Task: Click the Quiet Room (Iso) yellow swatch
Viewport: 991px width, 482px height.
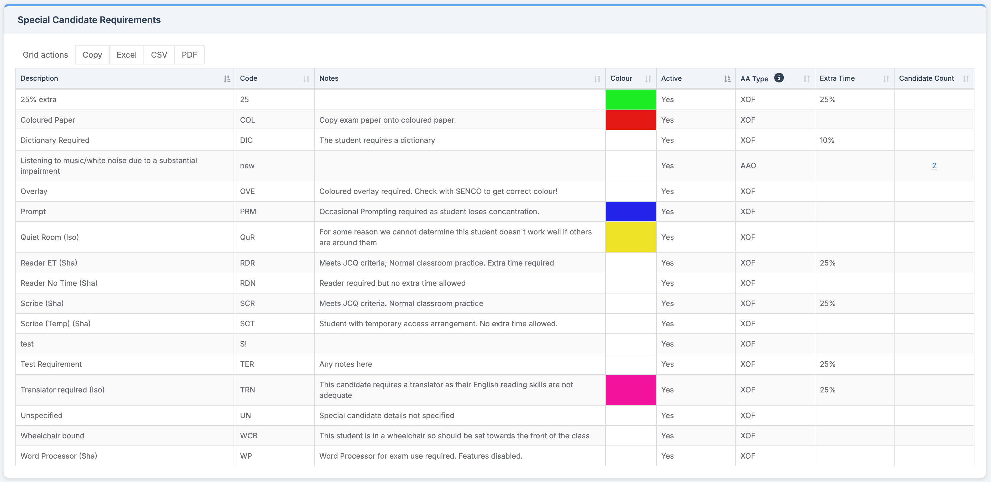Action: pyautogui.click(x=630, y=237)
